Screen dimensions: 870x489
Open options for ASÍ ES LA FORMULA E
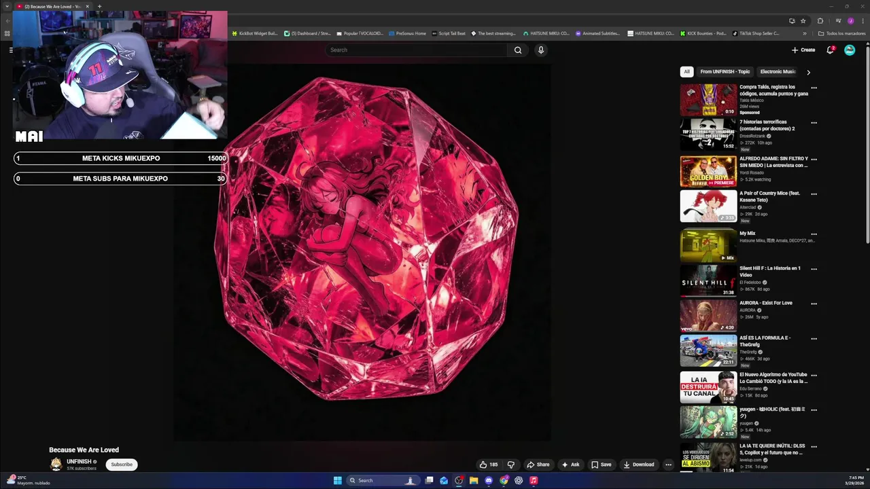tap(814, 338)
